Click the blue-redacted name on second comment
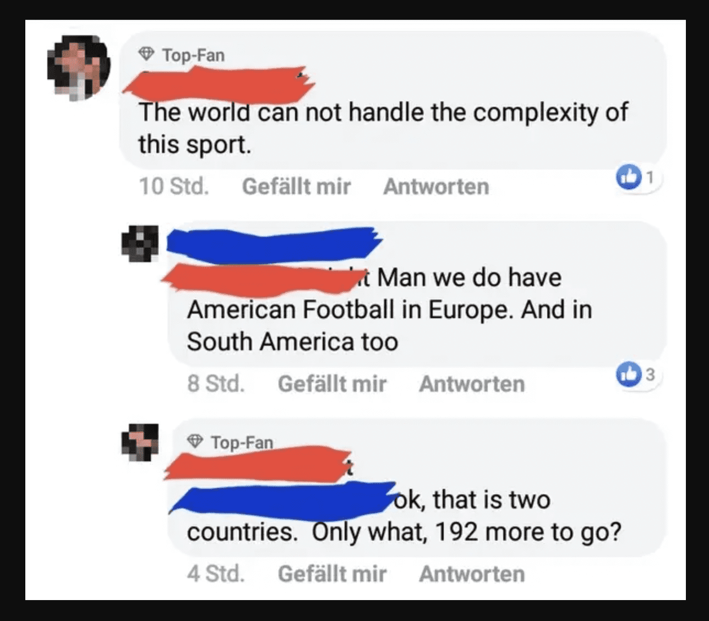The image size is (709, 621). pyautogui.click(x=274, y=244)
